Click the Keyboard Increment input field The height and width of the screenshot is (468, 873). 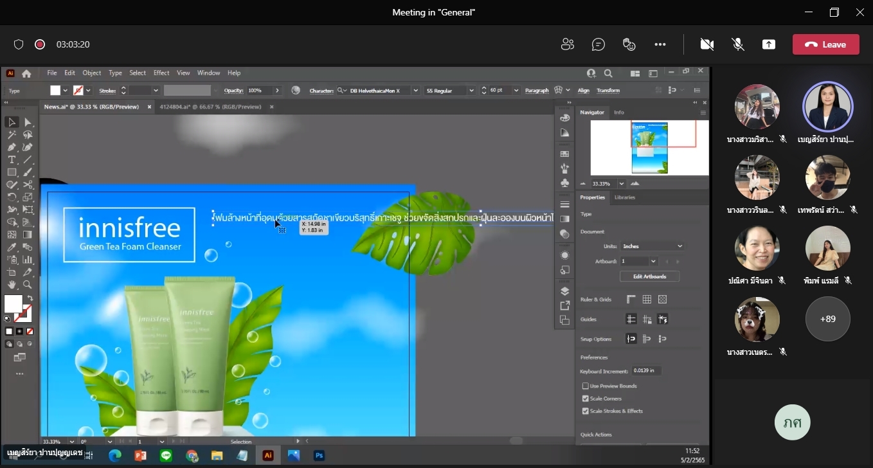pos(646,371)
